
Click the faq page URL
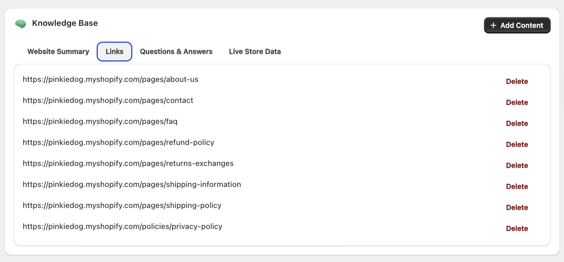(100, 122)
